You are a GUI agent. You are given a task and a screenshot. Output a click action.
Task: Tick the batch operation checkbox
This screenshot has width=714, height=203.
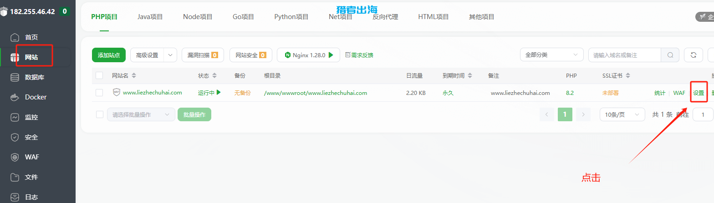[100, 114]
